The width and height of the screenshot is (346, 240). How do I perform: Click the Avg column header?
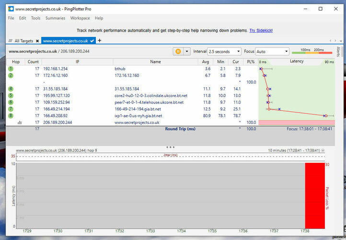(x=206, y=62)
